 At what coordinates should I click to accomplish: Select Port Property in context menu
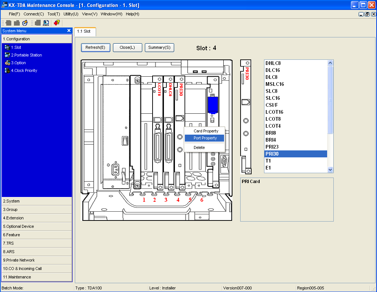point(204,138)
